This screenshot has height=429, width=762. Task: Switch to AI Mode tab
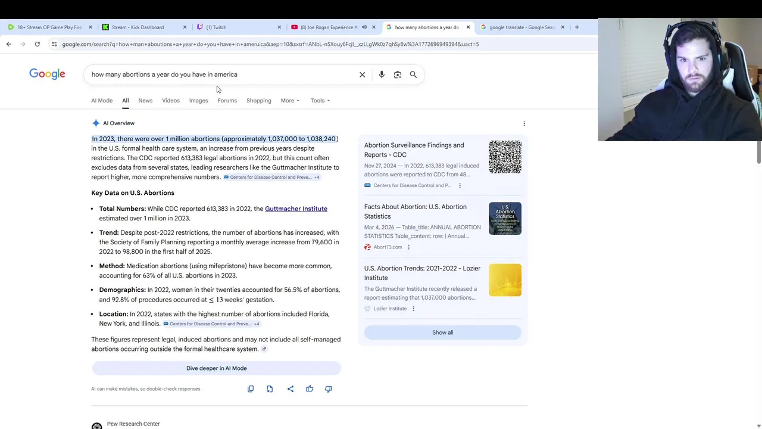pos(102,101)
